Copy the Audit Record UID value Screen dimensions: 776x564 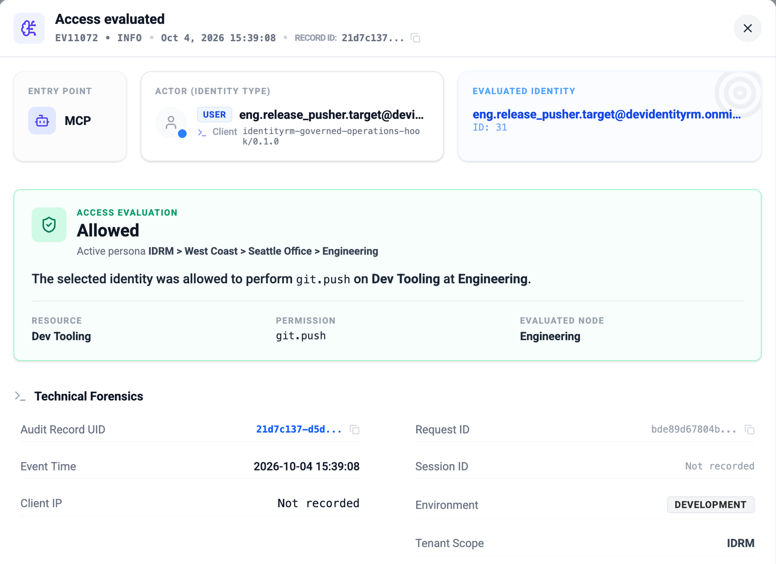(x=355, y=430)
